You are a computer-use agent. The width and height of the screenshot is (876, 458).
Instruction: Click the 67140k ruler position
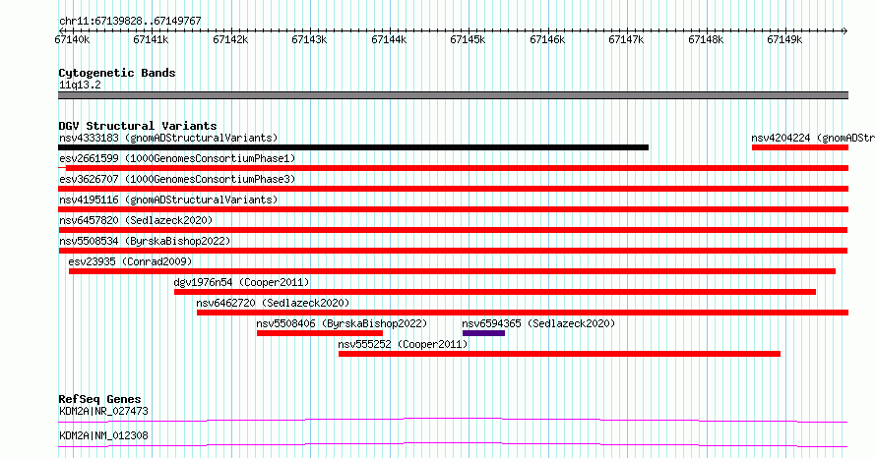[72, 39]
